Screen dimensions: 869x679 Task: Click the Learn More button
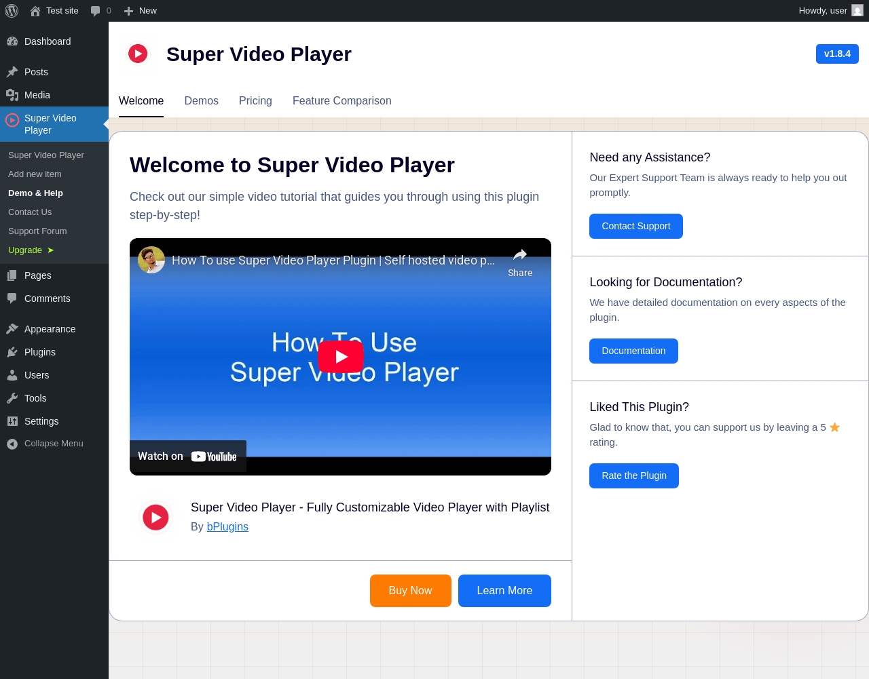(x=504, y=591)
